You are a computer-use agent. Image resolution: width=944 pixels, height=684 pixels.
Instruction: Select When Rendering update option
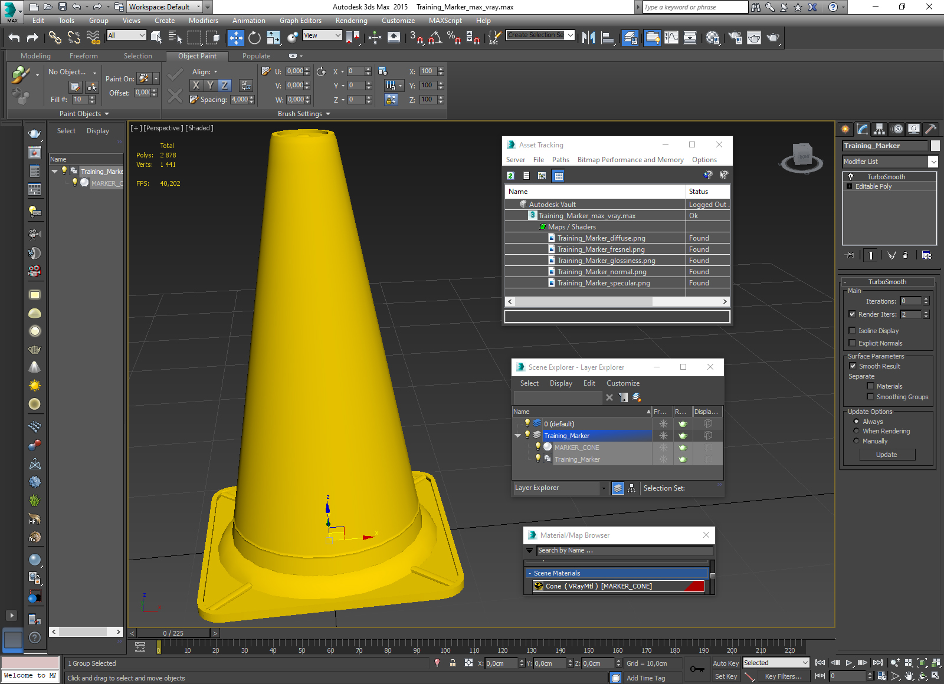(856, 431)
